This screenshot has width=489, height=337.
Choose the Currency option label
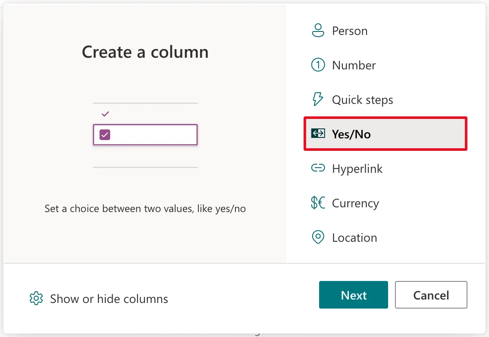[x=355, y=203]
